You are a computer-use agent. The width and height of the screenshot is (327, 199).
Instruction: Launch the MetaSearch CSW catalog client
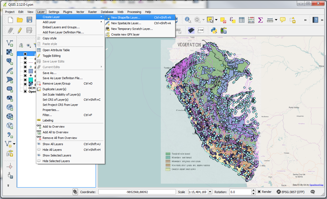201,30
